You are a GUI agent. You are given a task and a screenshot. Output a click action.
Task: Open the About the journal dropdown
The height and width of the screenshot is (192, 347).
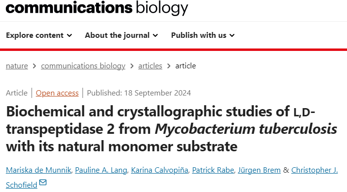click(121, 35)
